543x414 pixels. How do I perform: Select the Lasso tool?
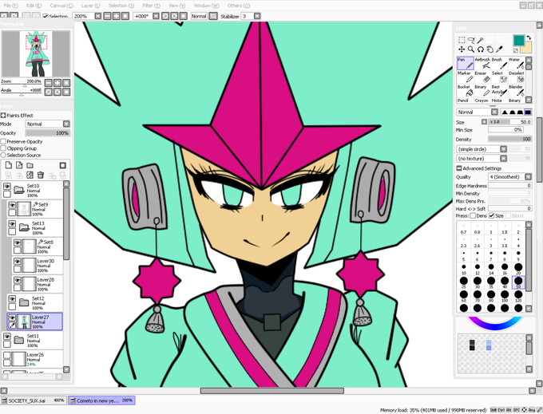point(471,40)
